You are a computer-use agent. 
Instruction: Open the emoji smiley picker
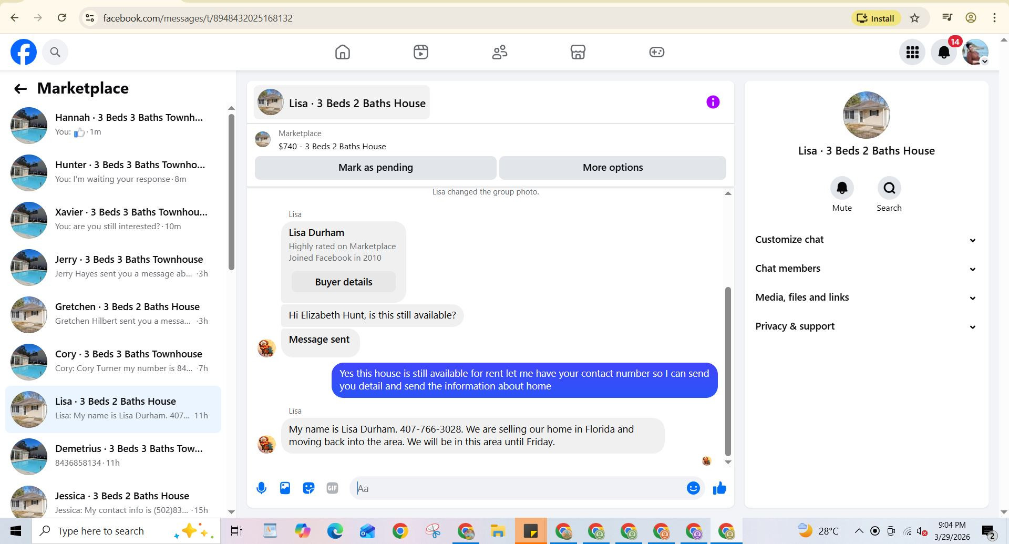pos(693,488)
